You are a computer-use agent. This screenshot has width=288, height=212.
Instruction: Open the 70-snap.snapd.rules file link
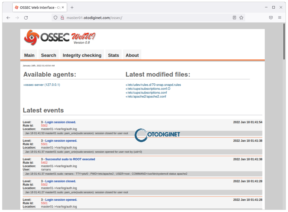(x=153, y=85)
